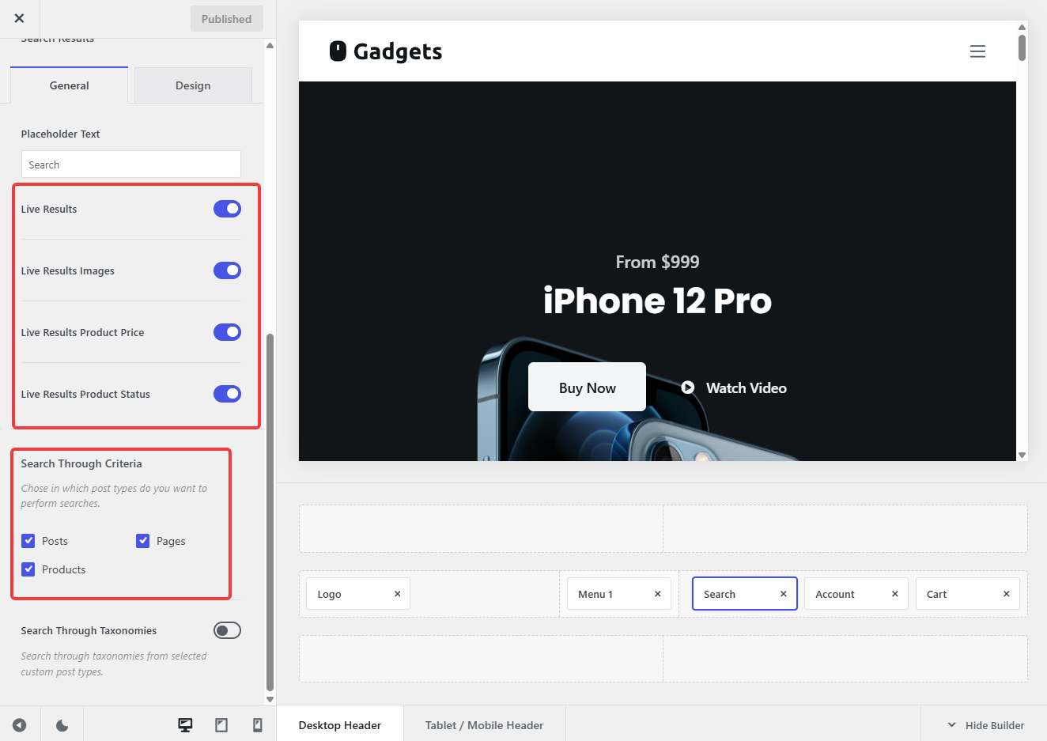Click preview scrollbar down arrow
Screen dimensions: 1047x741
1022,455
